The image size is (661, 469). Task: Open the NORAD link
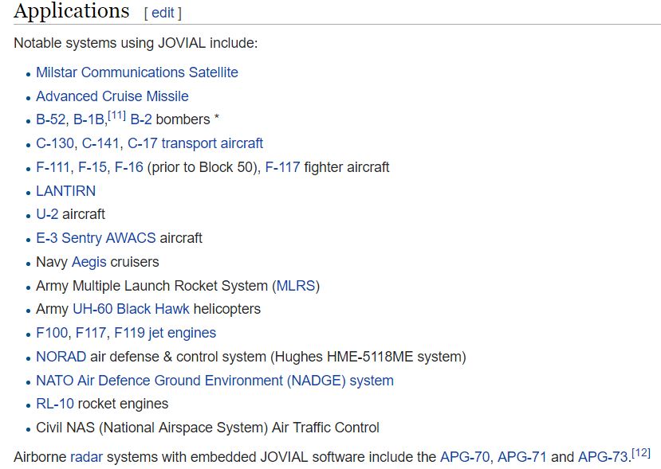point(61,357)
